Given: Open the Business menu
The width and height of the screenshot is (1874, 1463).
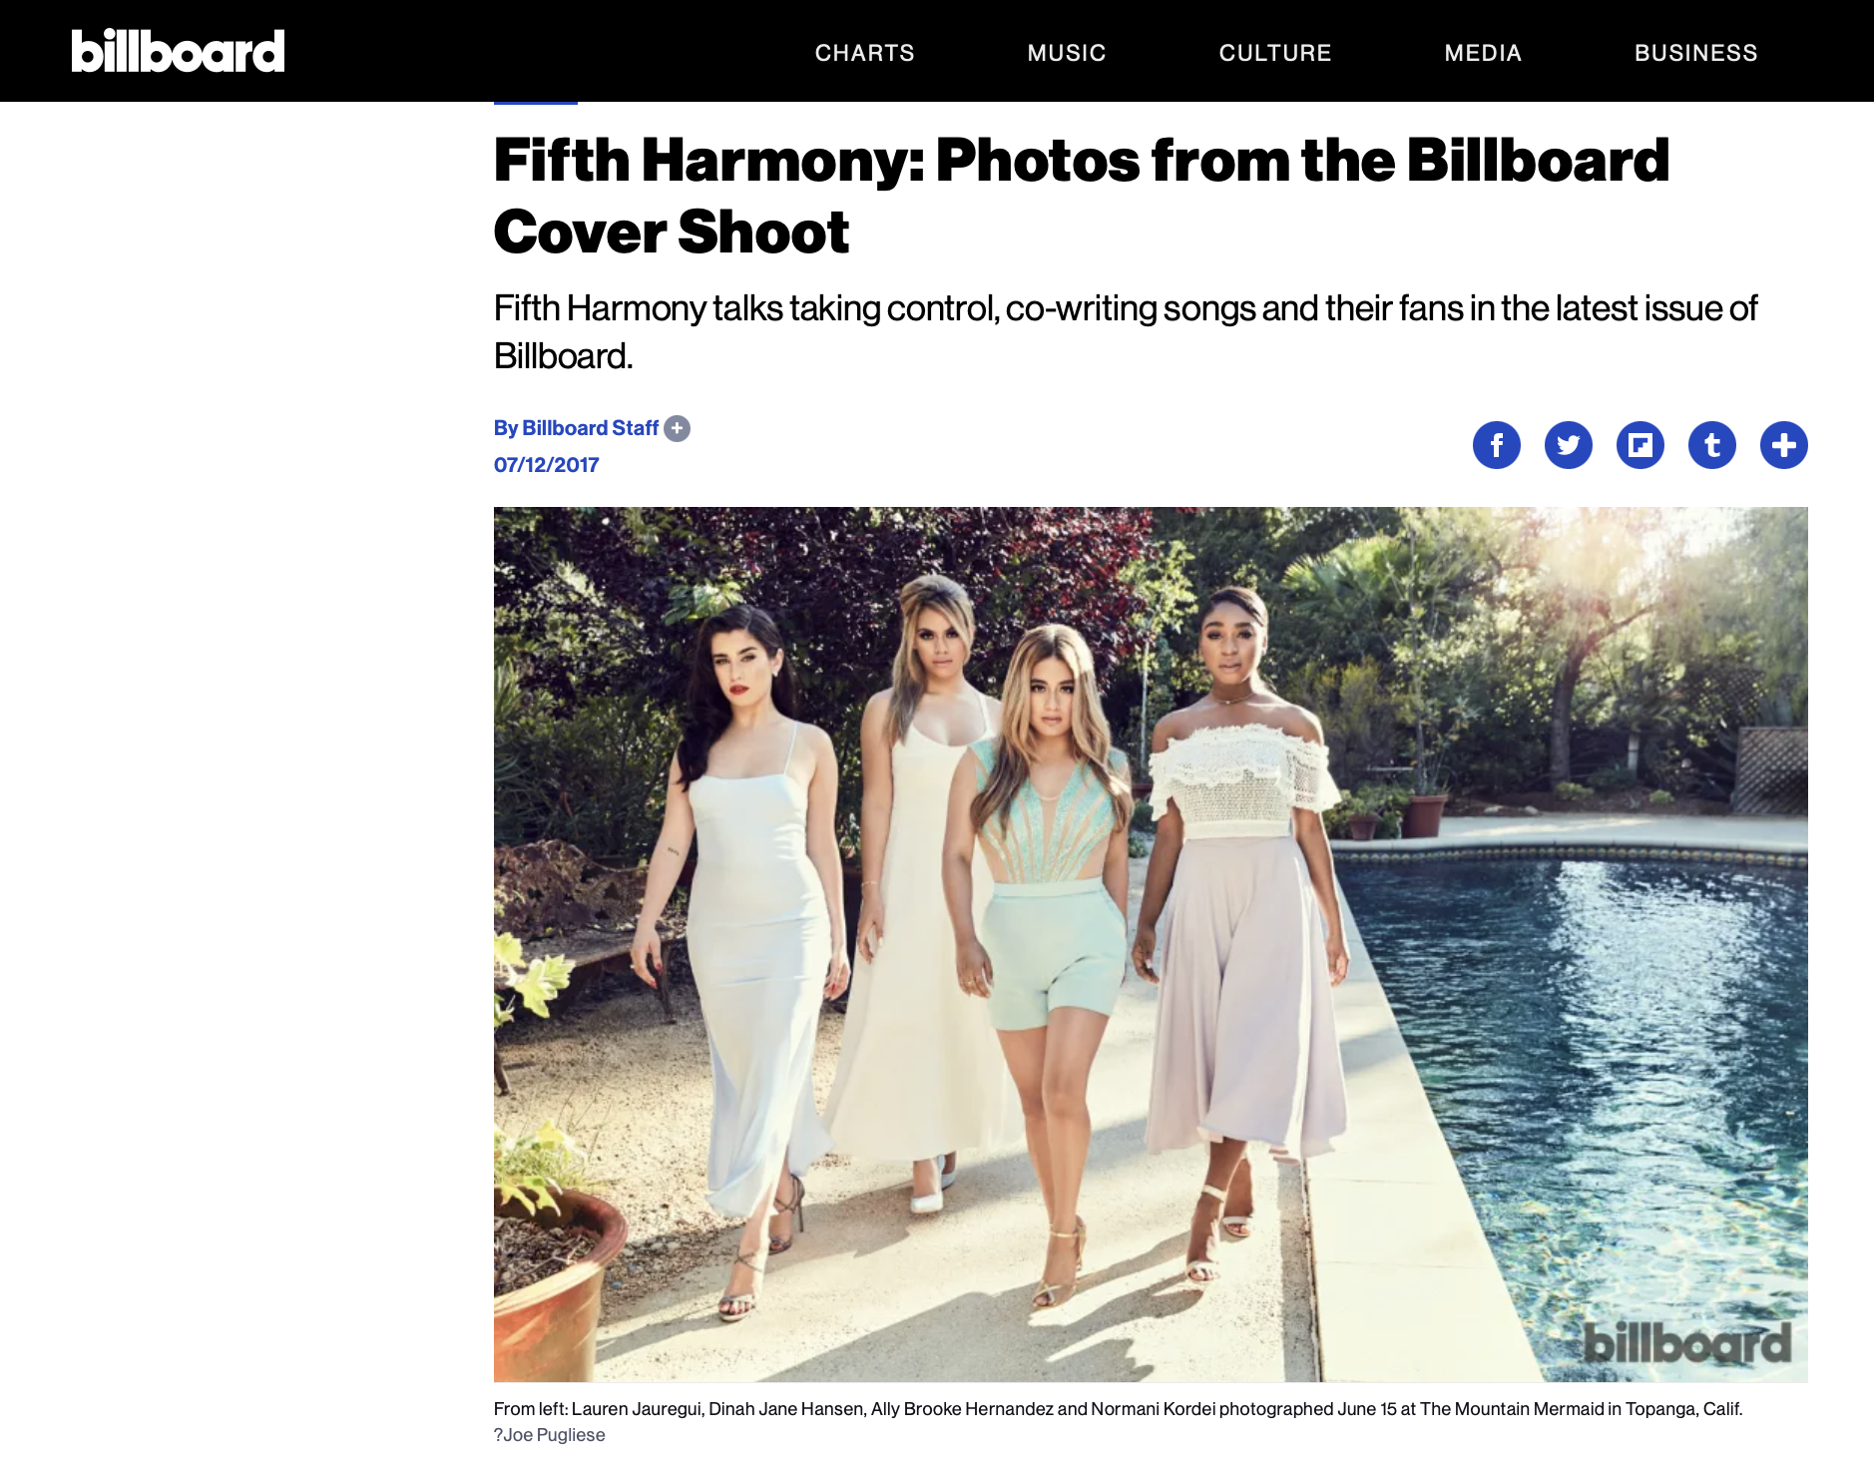Looking at the screenshot, I should click(1696, 53).
